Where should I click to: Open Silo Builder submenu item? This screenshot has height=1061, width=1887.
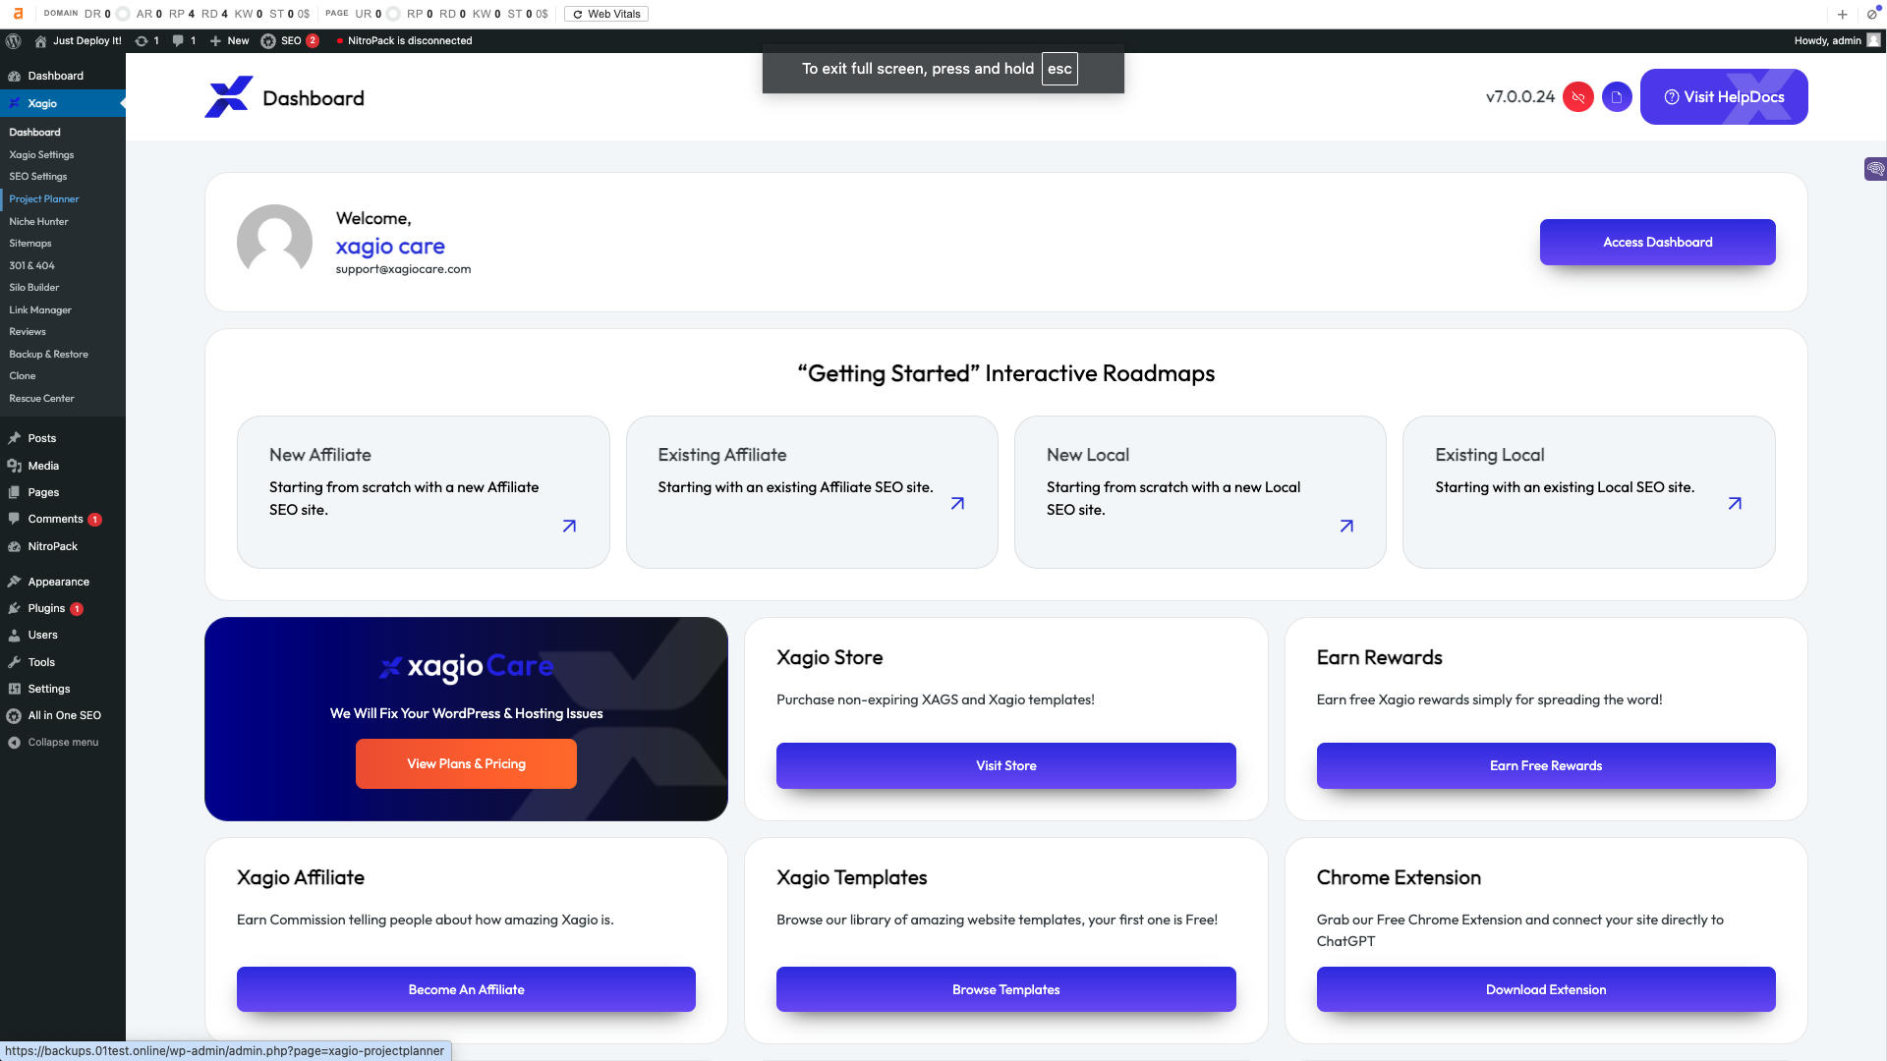(x=34, y=287)
